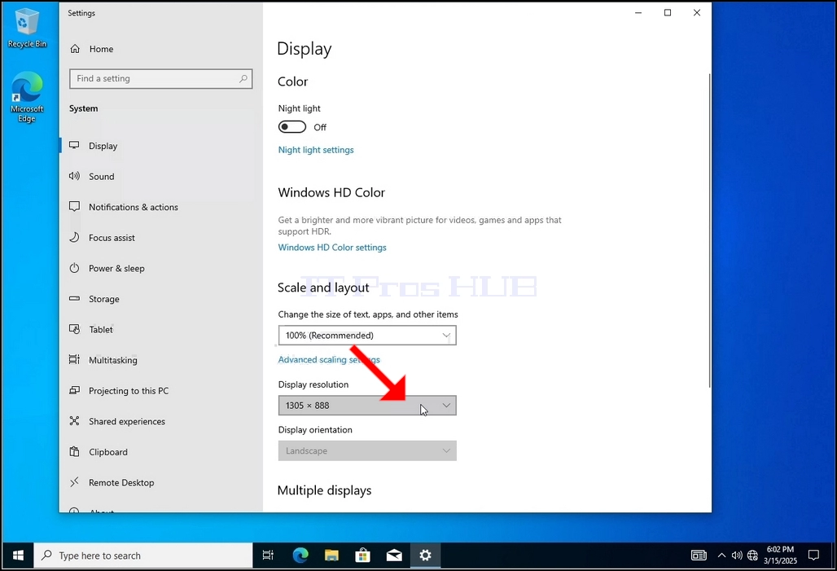Image resolution: width=837 pixels, height=571 pixels.
Task: Toggle the Night light switch on
Action: (x=292, y=127)
